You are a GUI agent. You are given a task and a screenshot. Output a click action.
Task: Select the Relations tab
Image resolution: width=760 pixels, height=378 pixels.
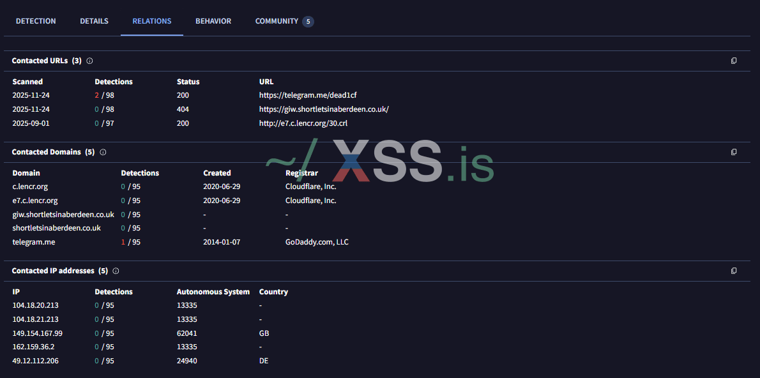coord(152,21)
